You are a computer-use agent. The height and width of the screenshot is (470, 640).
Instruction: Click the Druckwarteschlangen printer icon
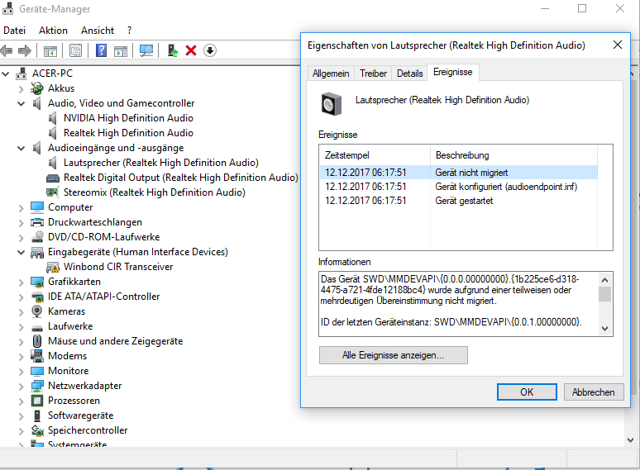(37, 222)
